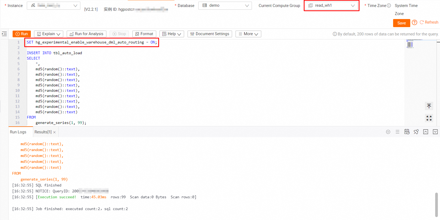Click the circled chevron icon in logs toolbar
Viewport: 440px width, 220px height.
pos(388,132)
